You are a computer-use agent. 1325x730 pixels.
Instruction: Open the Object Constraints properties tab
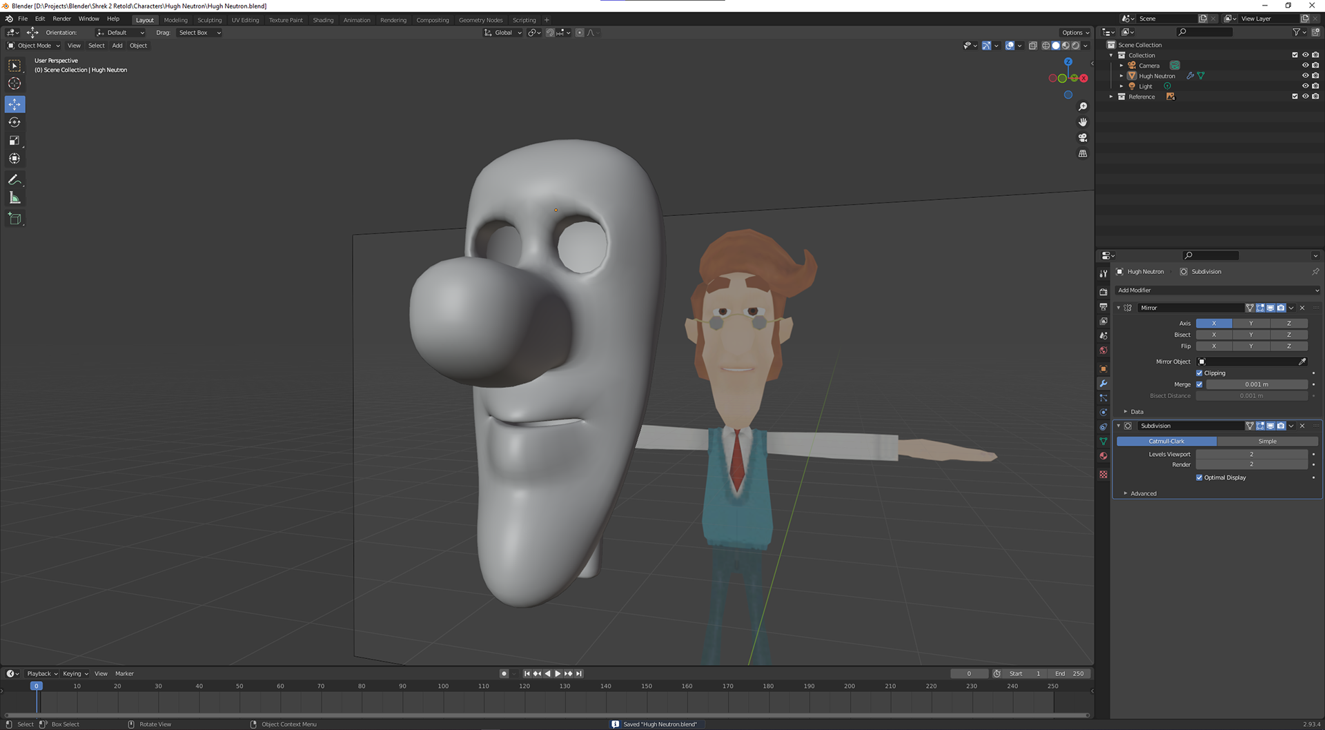[x=1103, y=426]
